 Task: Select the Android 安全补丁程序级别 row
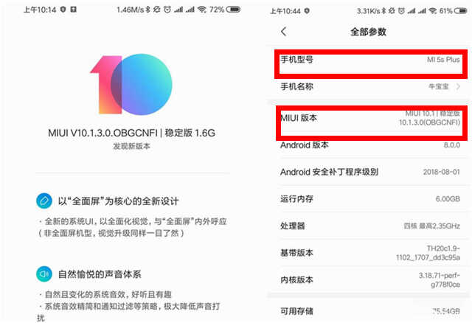coord(370,172)
